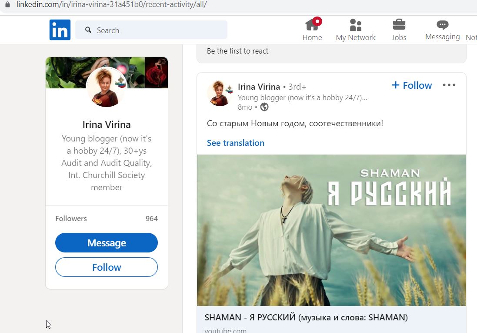The image size is (477, 333).
Task: Click inside the Search input field
Action: [151, 30]
